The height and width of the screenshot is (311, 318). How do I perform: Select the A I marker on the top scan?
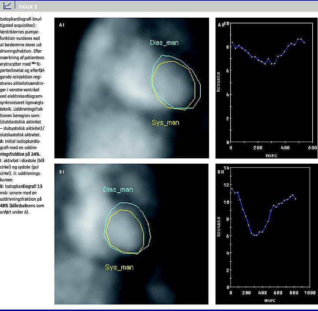pyautogui.click(x=62, y=26)
